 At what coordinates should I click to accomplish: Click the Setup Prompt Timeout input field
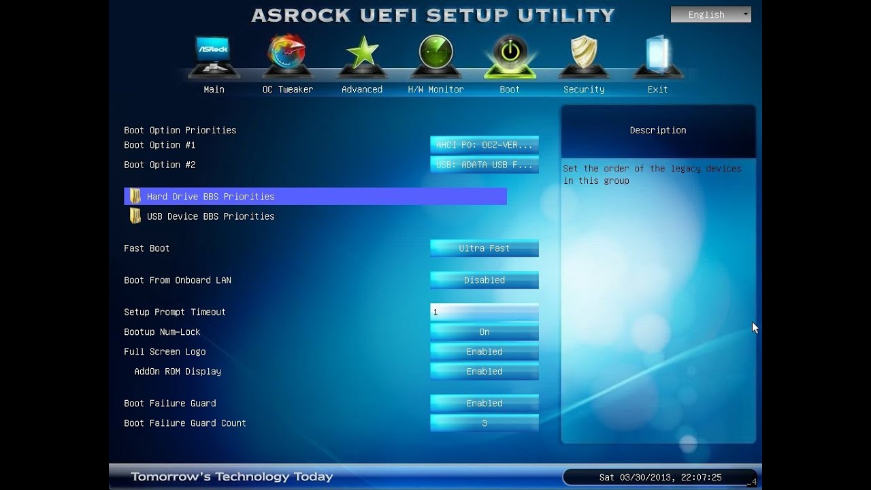pyautogui.click(x=484, y=312)
